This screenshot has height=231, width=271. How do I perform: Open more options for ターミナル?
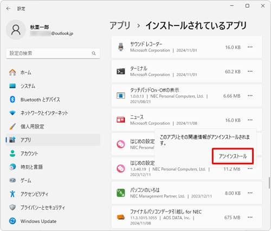coord(250,72)
